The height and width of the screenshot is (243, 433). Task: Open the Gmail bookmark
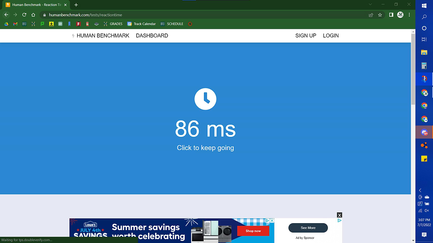(x=15, y=24)
